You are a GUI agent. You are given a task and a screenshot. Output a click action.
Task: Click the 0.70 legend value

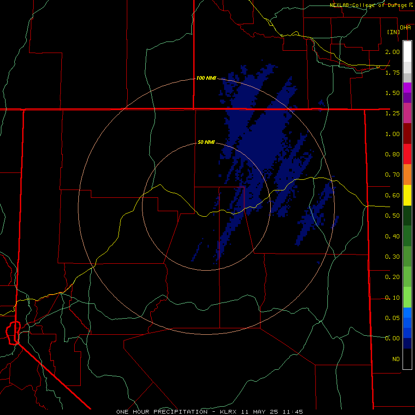pyautogui.click(x=392, y=175)
